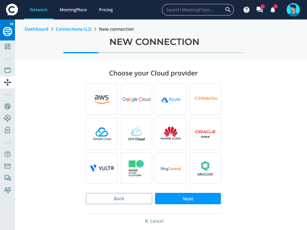Click the connections node icon in sidebar

[7, 82]
